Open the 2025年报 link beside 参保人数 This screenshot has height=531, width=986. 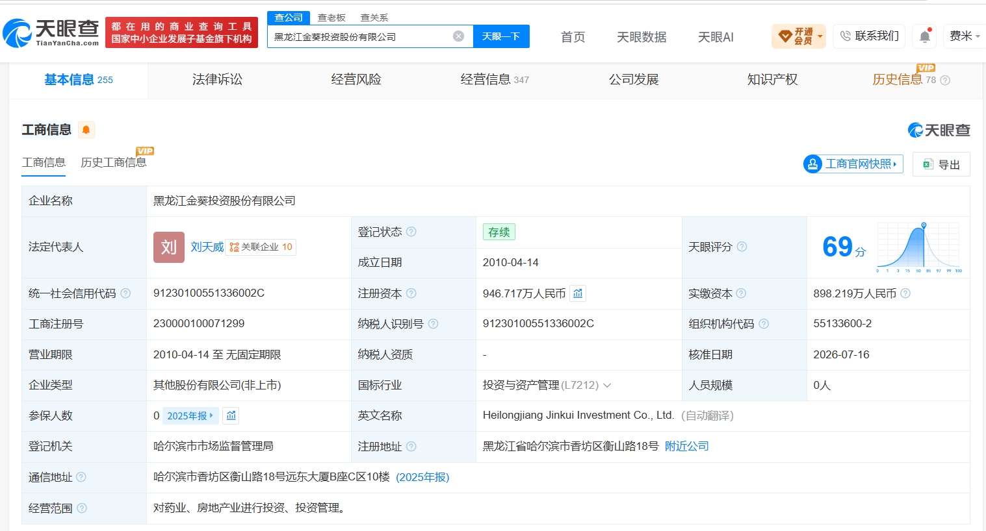coord(190,415)
